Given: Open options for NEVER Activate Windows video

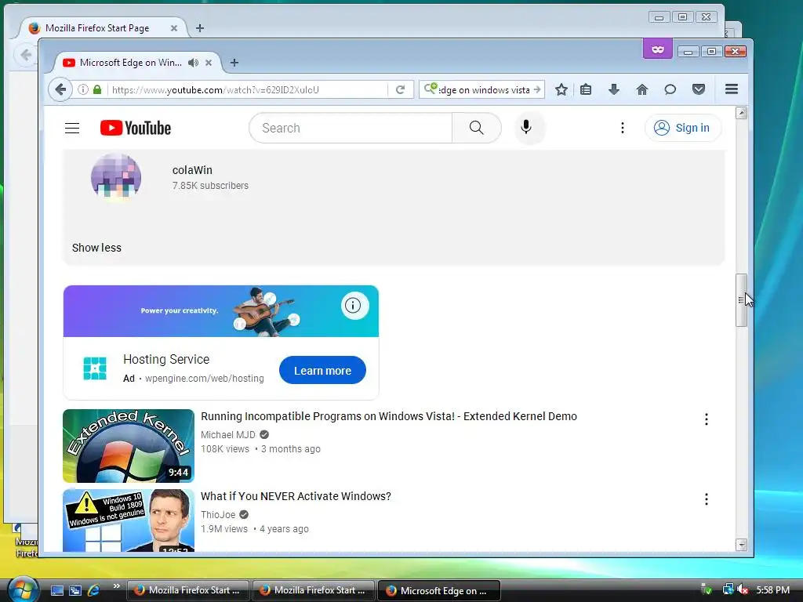Looking at the screenshot, I should click(707, 499).
